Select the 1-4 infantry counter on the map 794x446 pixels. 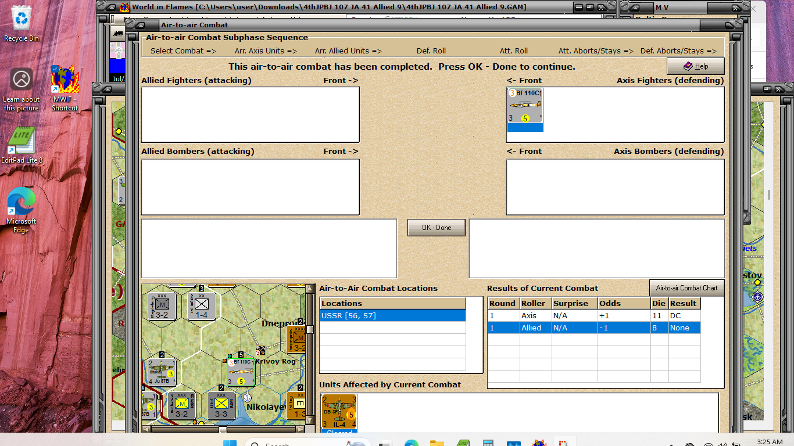201,305
